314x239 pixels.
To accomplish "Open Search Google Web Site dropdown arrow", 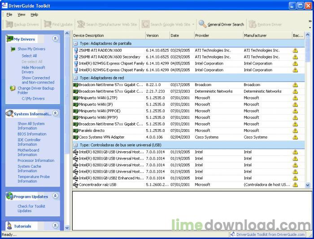I will click(193, 24).
